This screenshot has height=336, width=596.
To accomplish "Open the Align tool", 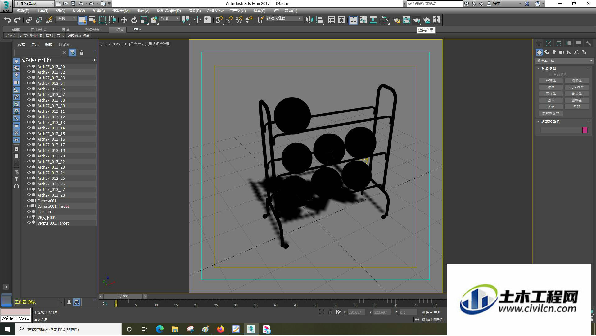I will [319, 20].
